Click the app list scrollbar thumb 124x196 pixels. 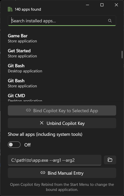(122, 55)
